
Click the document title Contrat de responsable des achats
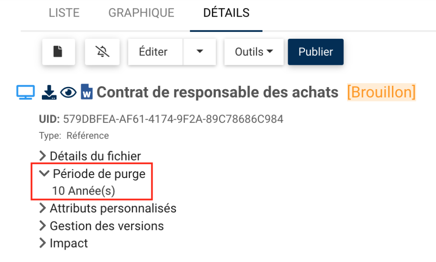point(218,92)
